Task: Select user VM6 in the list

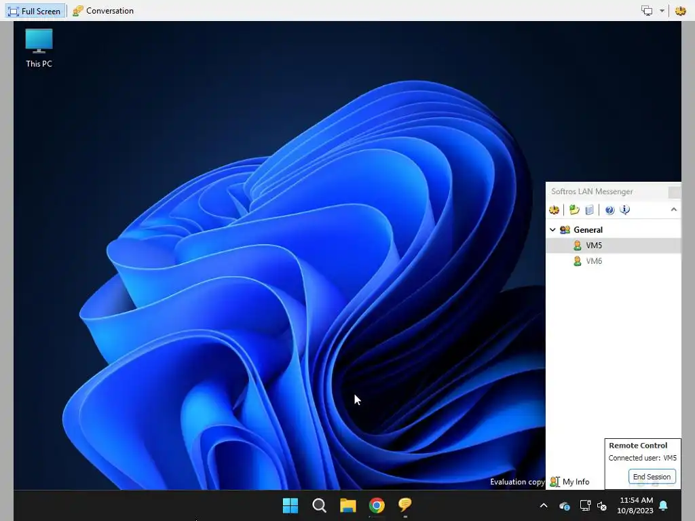Action: [x=614, y=261]
